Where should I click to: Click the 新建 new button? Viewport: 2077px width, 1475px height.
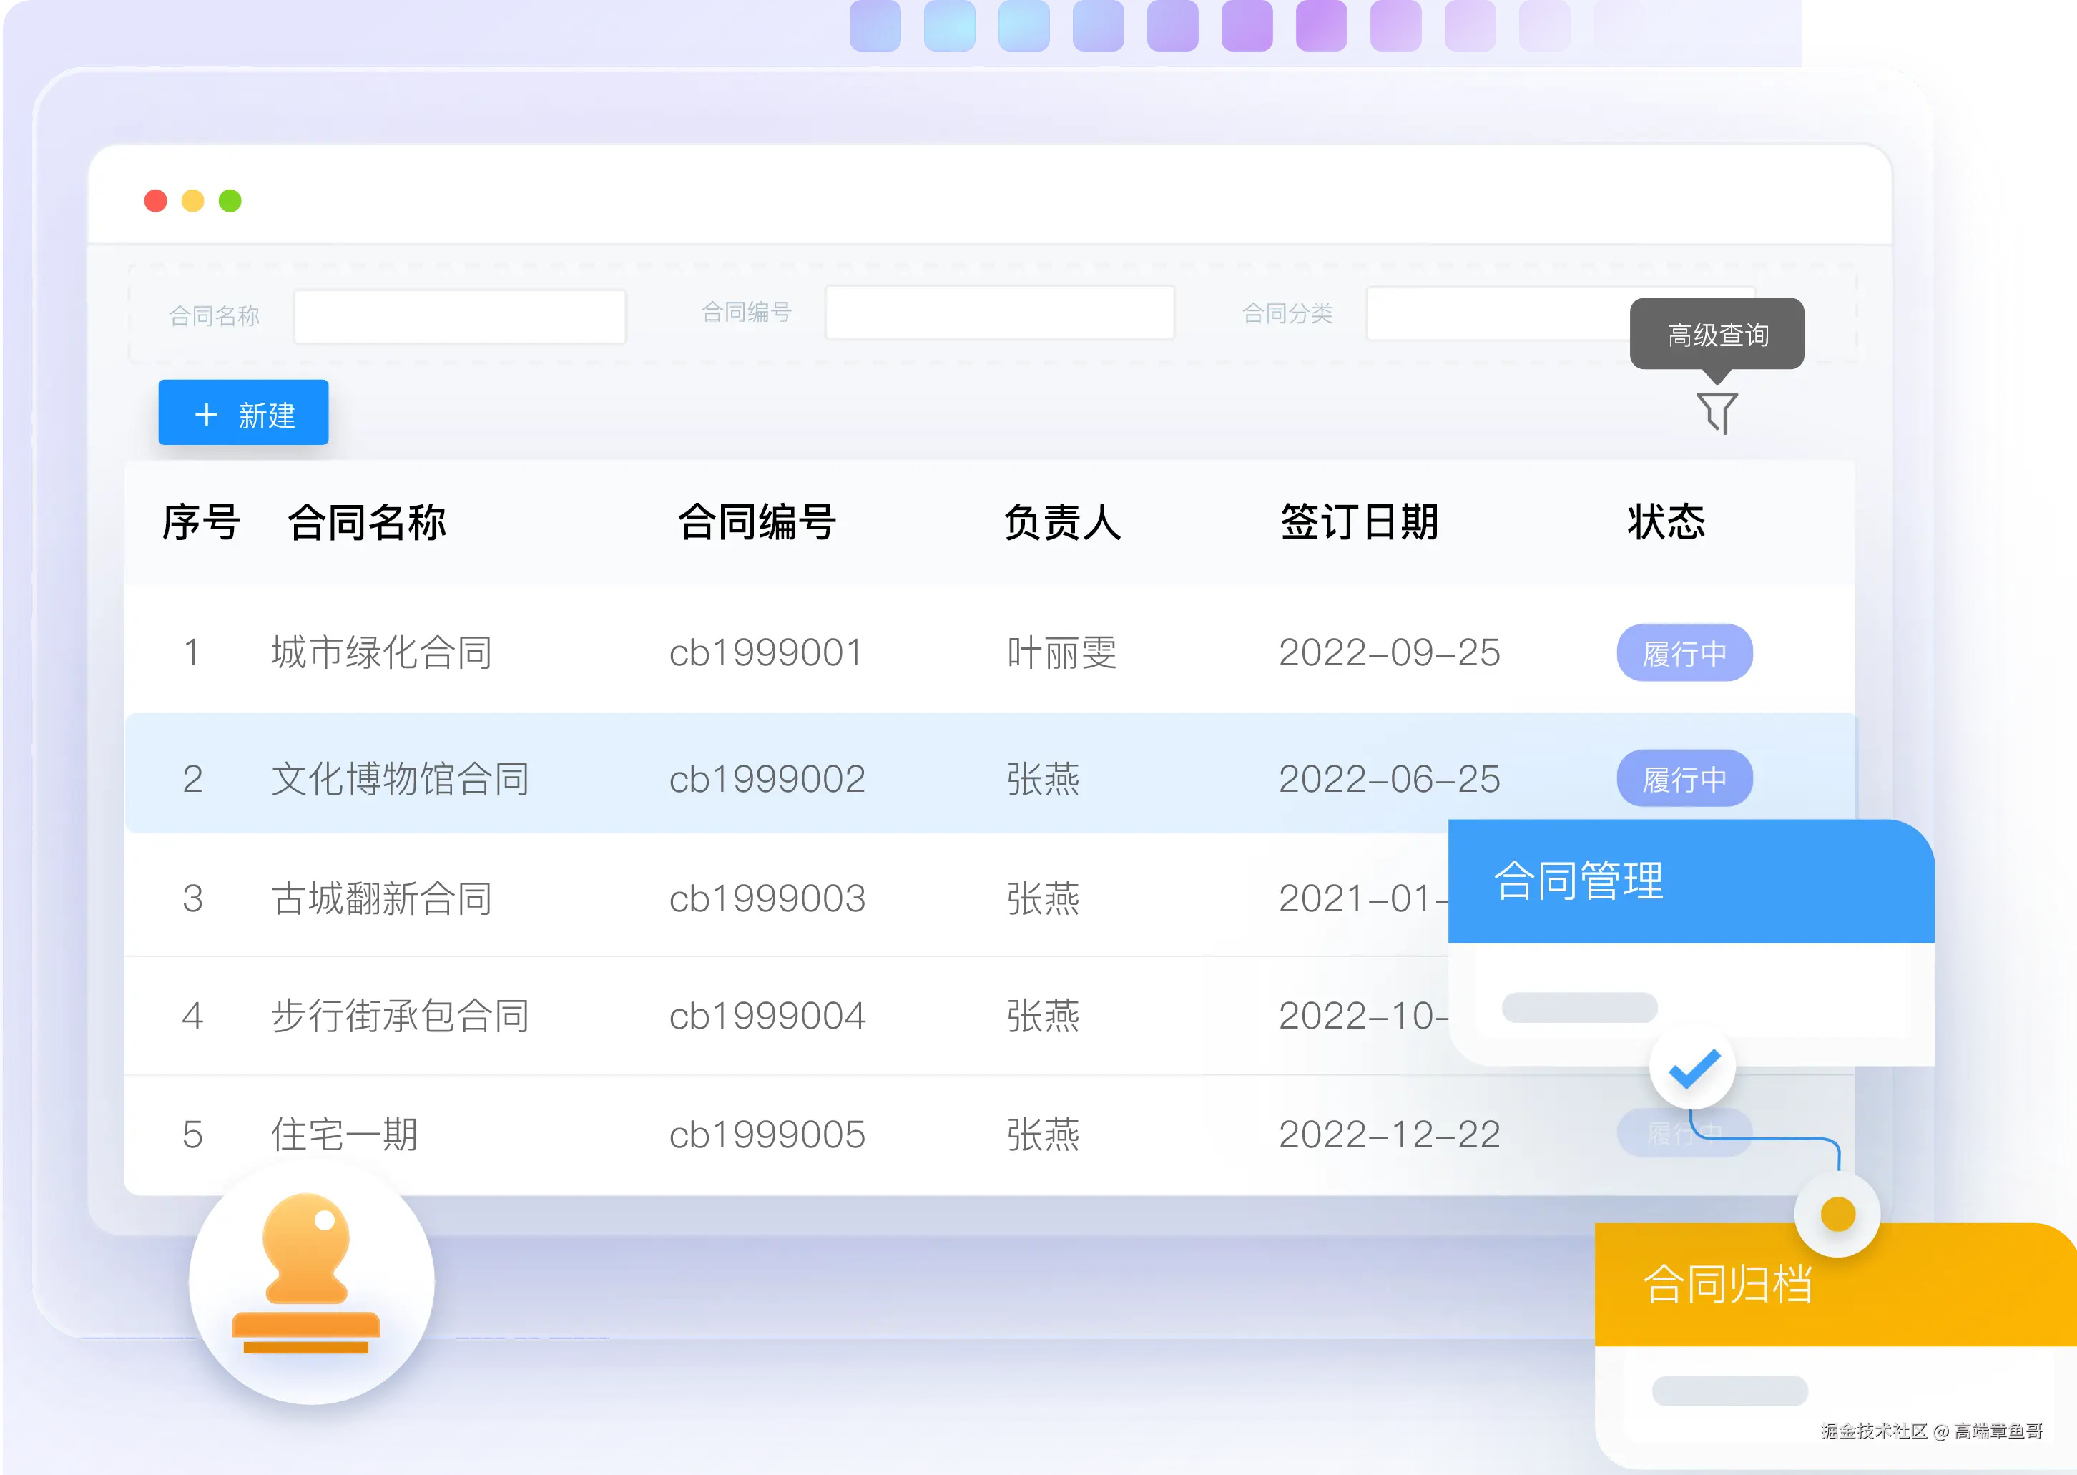point(243,413)
